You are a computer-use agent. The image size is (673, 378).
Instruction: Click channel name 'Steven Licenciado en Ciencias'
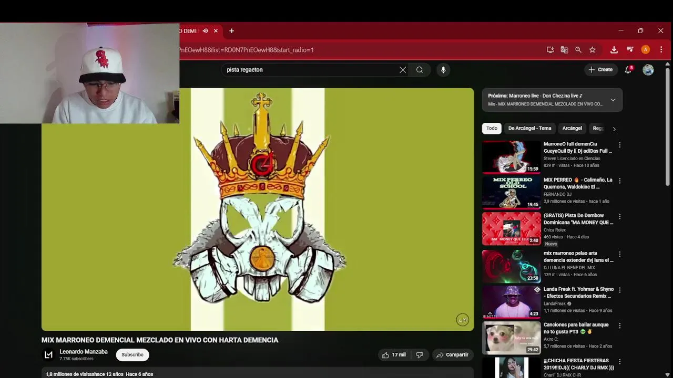point(572,159)
